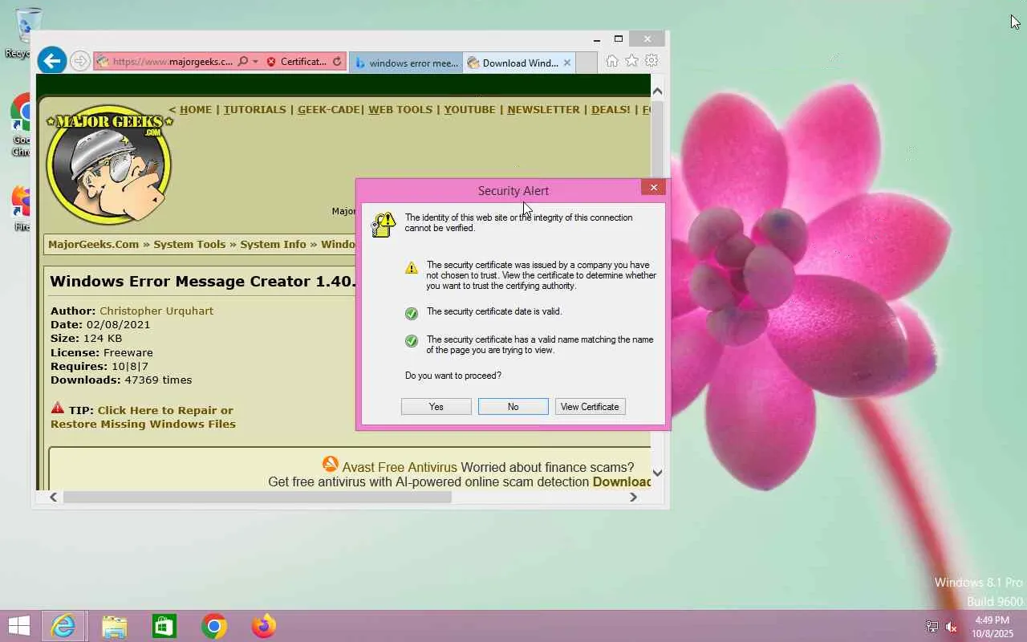
Task: Click the System Tools breadcrumb link
Action: 189,245
